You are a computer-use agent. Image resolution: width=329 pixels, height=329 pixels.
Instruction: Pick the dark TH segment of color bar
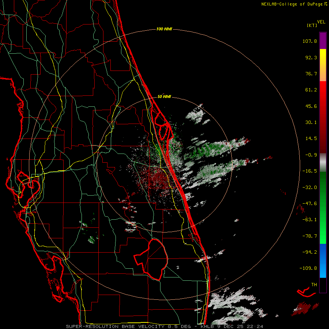point(323,285)
